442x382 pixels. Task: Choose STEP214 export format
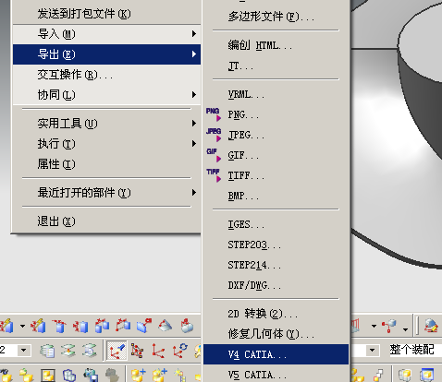[276, 265]
